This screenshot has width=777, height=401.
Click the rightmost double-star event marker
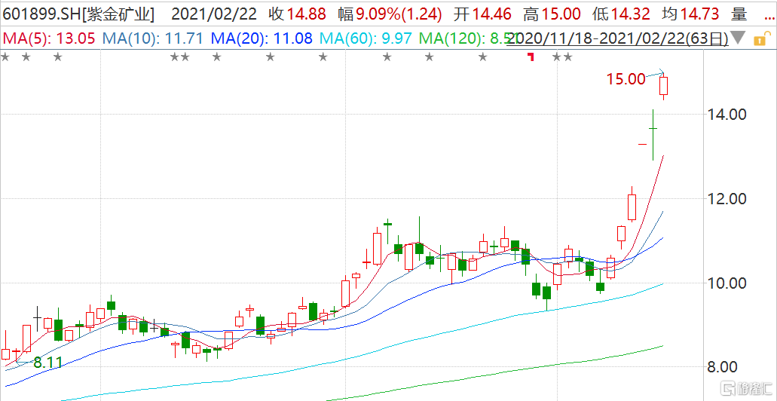[562, 57]
